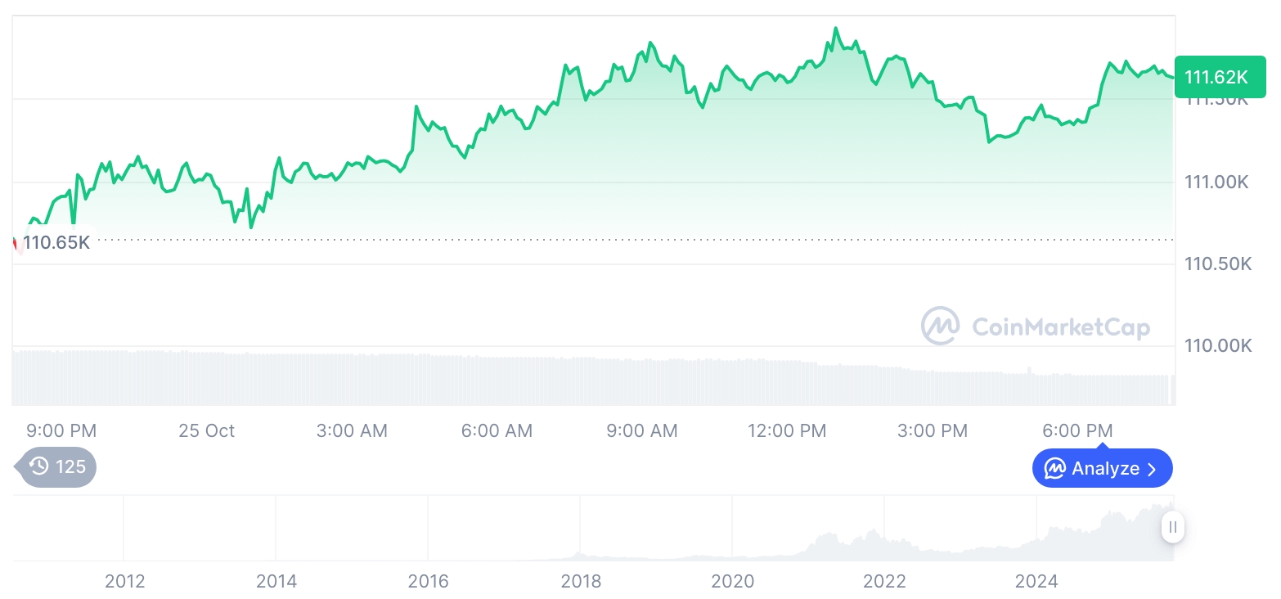The width and height of the screenshot is (1281, 599).
Task: Jump to 2018 on the overview timeline
Action: pos(581,582)
